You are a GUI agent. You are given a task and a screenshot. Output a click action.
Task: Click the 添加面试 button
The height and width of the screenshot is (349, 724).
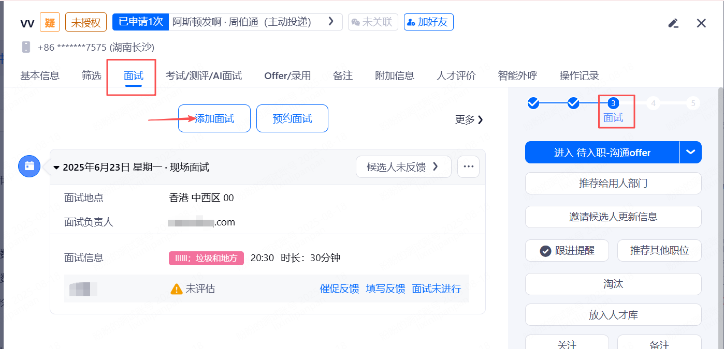214,118
